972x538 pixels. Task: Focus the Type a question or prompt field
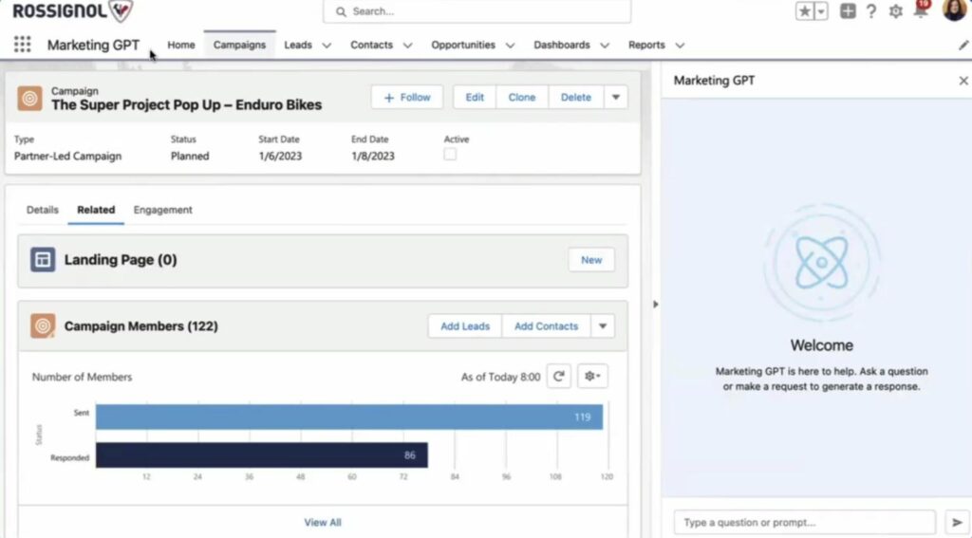805,523
